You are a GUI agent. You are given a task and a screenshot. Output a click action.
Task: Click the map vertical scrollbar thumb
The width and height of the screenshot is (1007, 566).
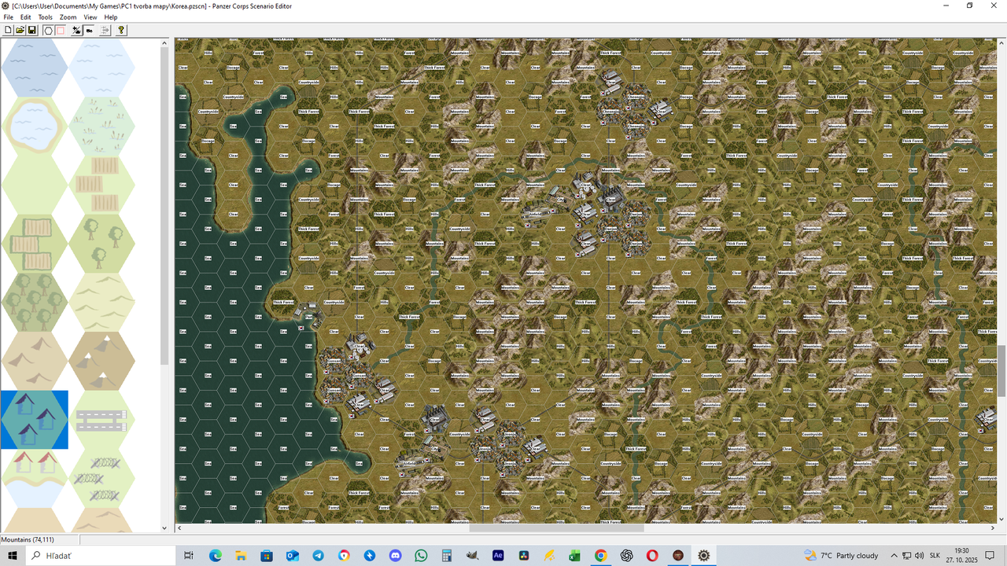point(1001,372)
